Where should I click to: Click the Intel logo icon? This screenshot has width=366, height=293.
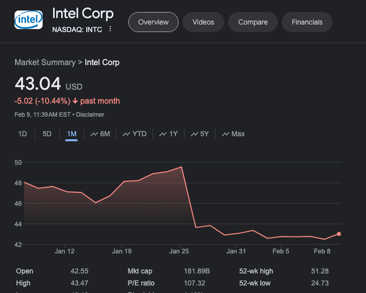[29, 20]
